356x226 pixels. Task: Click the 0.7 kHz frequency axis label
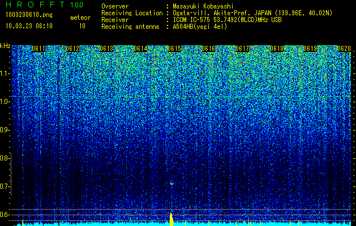(x=4, y=186)
